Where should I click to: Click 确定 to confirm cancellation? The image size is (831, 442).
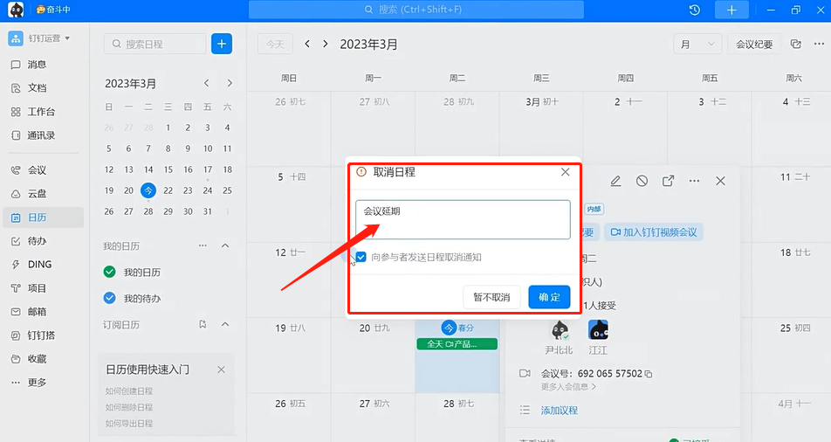coord(549,297)
